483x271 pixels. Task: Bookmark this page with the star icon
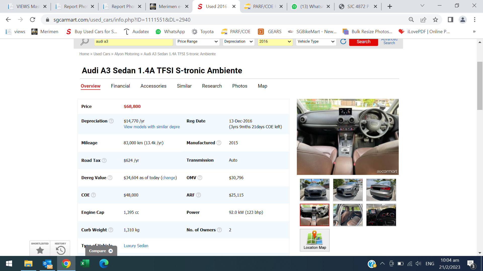(x=435, y=20)
